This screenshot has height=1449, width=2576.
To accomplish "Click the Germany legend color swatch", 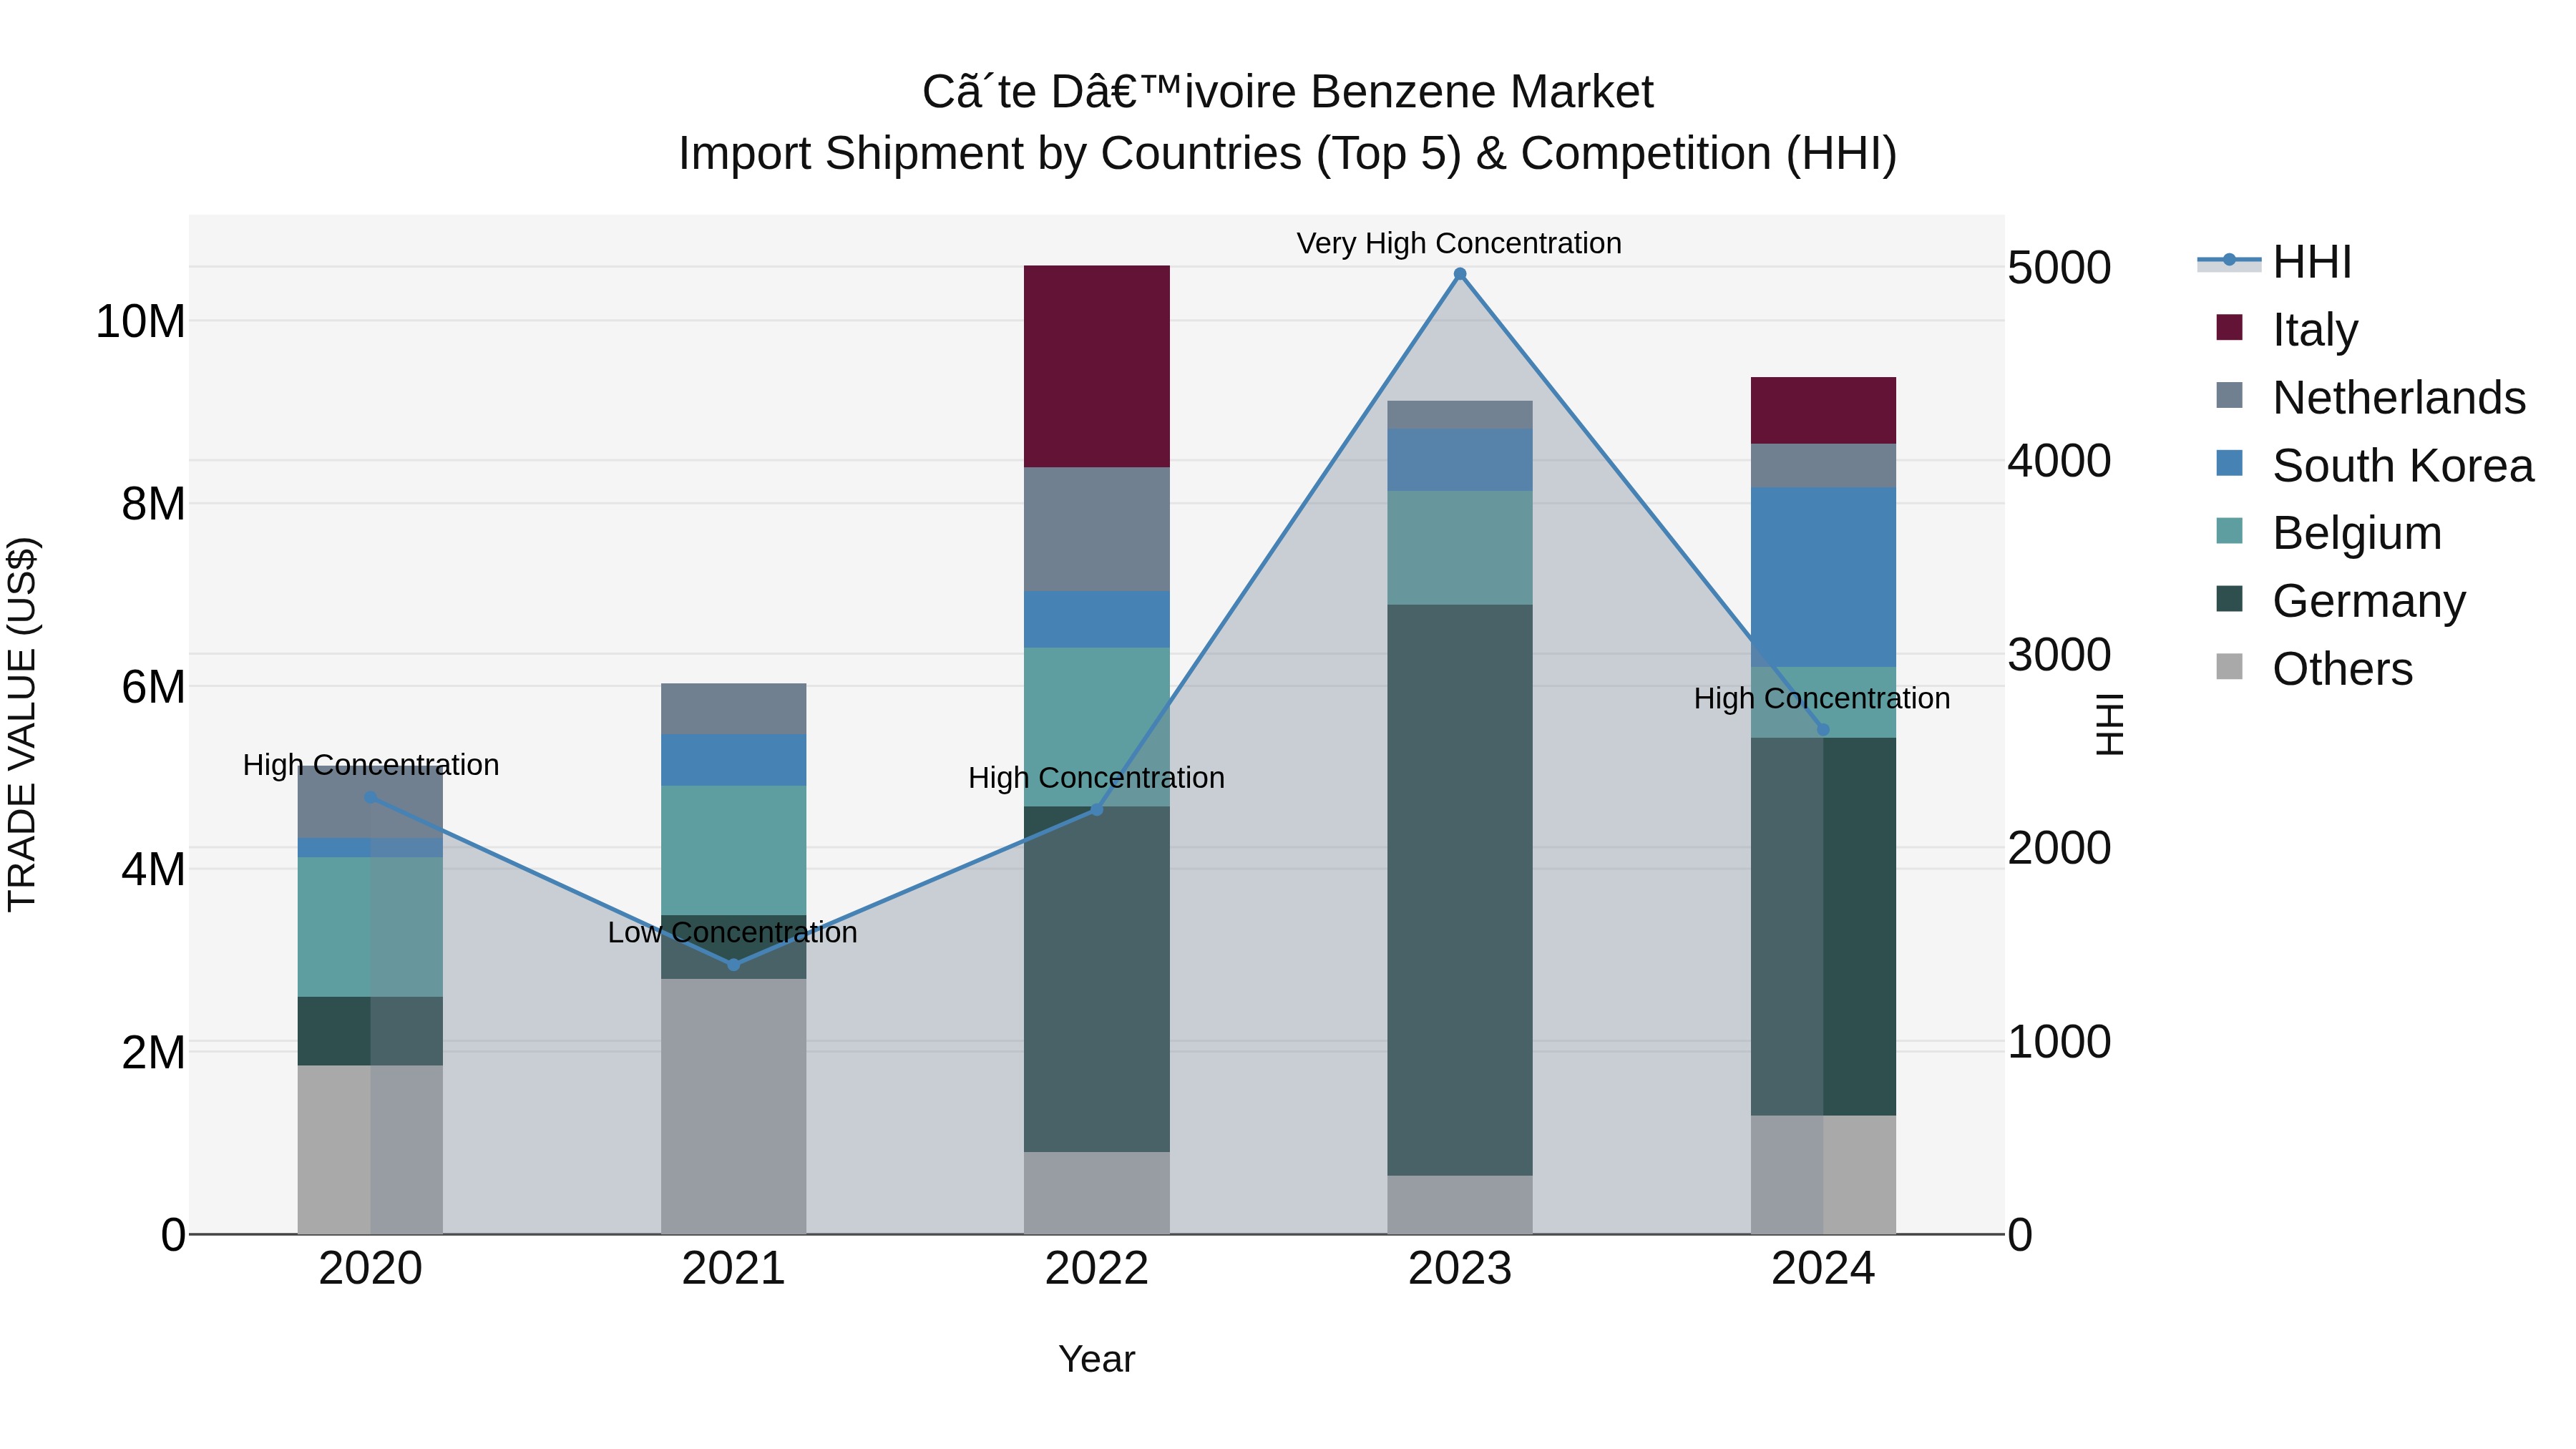I will [2229, 599].
